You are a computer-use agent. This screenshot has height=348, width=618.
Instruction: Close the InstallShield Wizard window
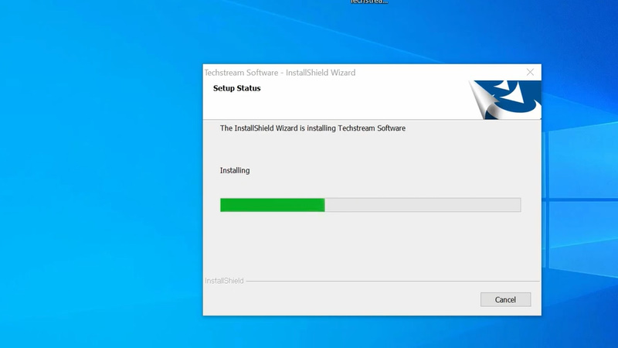pyautogui.click(x=530, y=72)
